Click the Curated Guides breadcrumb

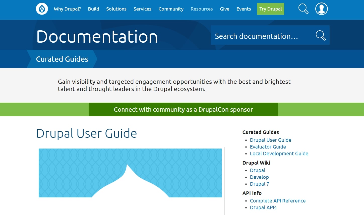pos(62,59)
